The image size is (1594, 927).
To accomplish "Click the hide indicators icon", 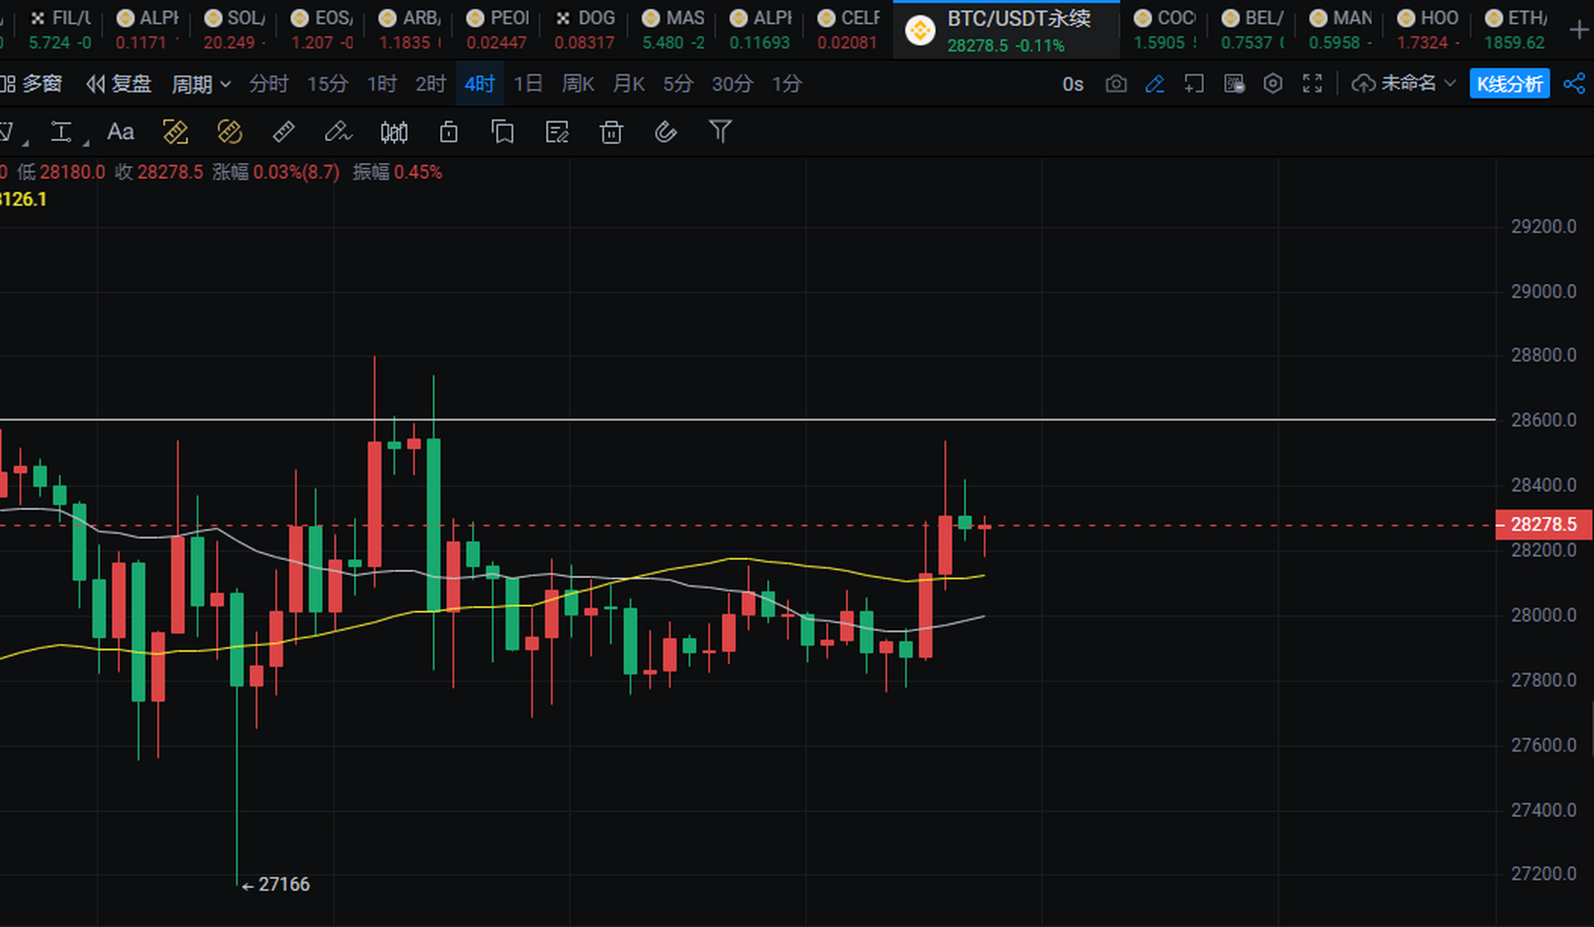I will click(1234, 84).
